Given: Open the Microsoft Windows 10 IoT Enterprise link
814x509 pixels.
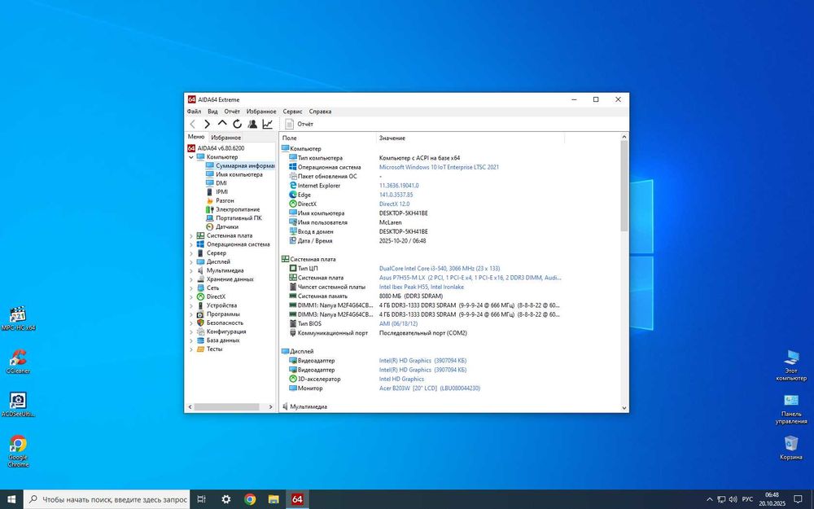Looking at the screenshot, I should [x=439, y=167].
